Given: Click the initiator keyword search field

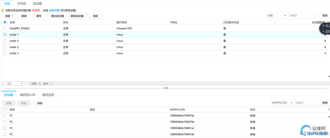Looking at the screenshot, I should [x=306, y=103].
